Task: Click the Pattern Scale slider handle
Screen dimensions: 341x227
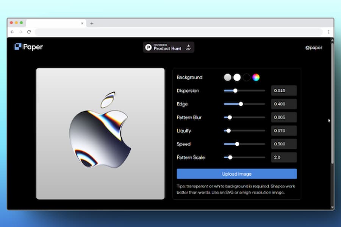Action: pyautogui.click(x=230, y=157)
